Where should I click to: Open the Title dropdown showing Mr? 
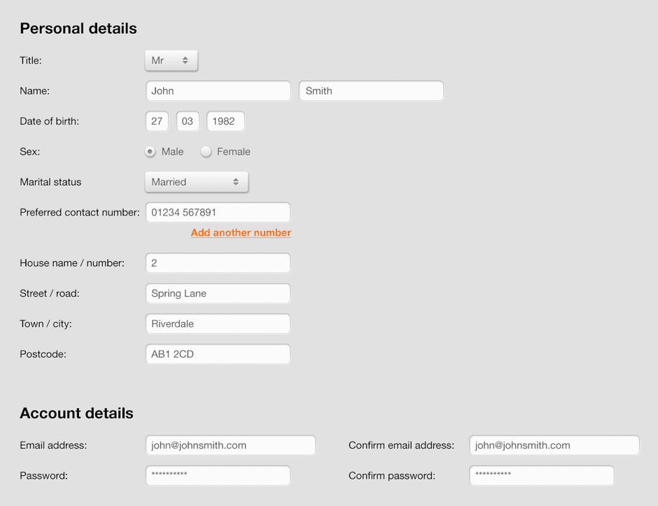point(171,61)
